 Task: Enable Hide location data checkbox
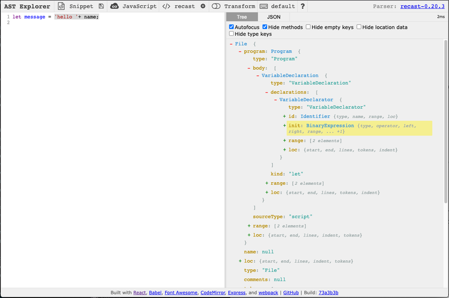pos(359,27)
